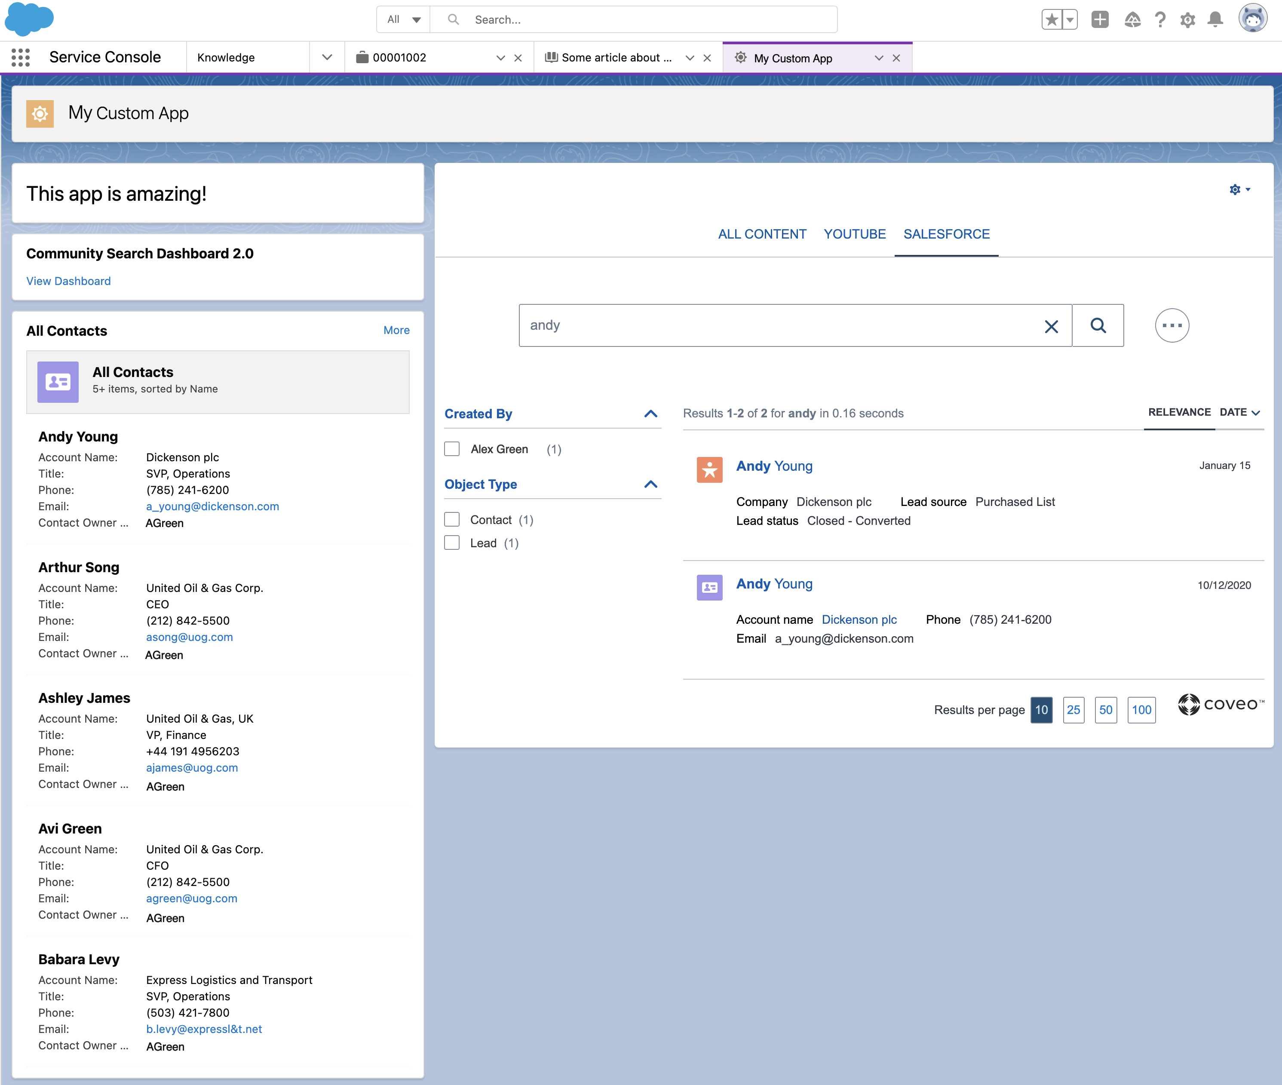Click View Dashboard link in community section
The width and height of the screenshot is (1282, 1085).
tap(69, 281)
